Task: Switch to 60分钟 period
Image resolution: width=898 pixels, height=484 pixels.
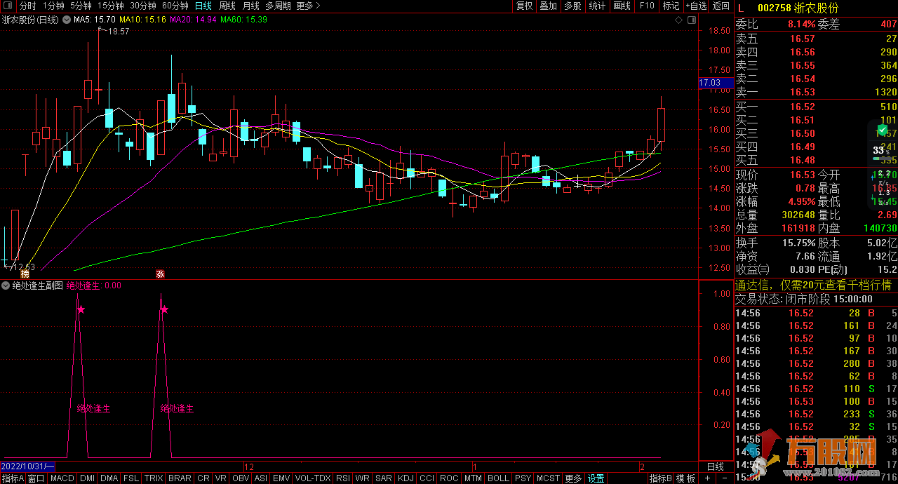Action: point(175,6)
